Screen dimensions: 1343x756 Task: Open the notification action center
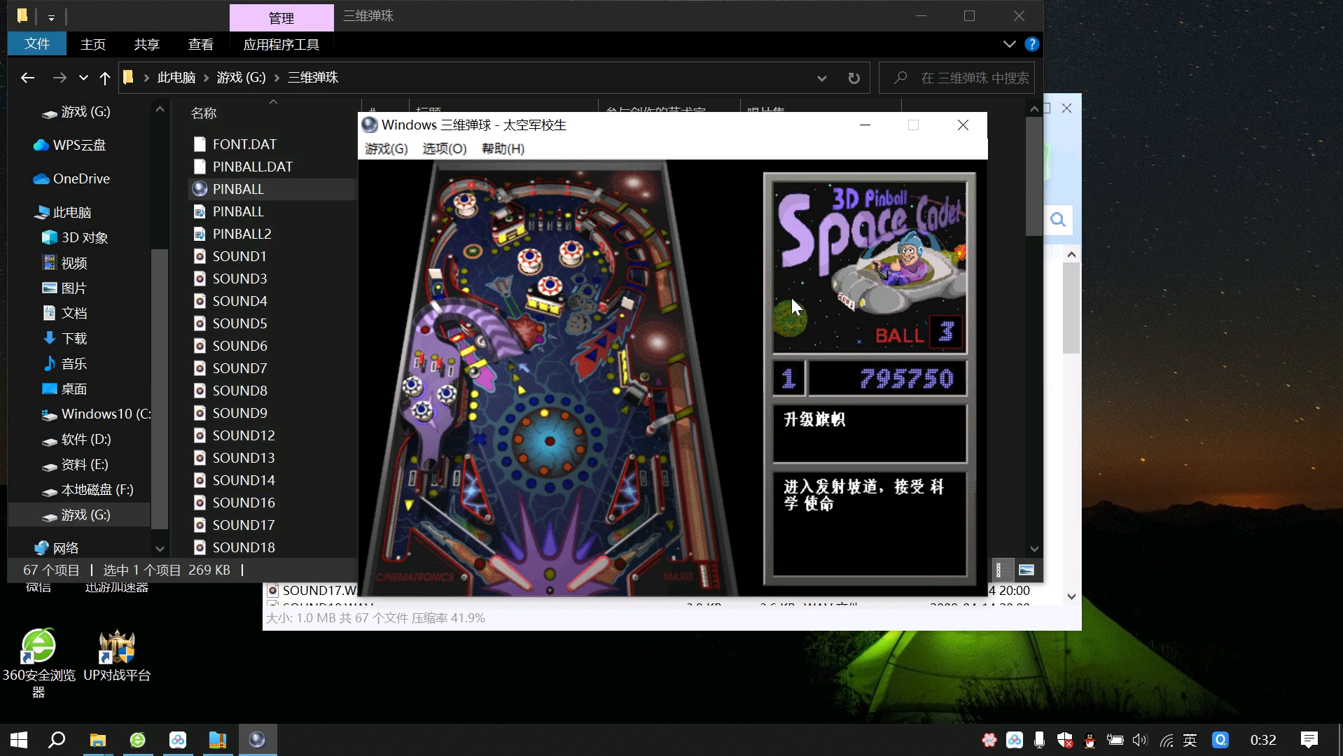(x=1309, y=740)
